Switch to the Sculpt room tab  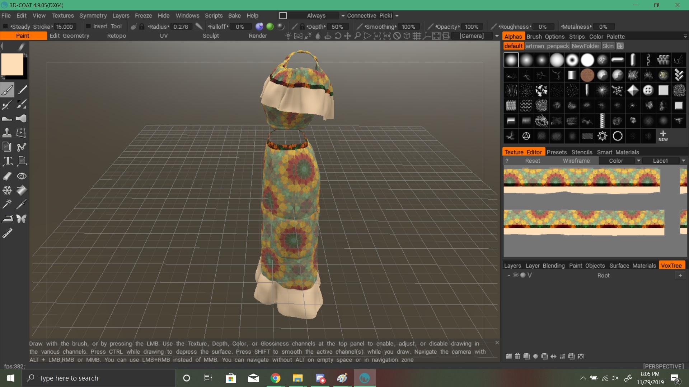tap(211, 36)
